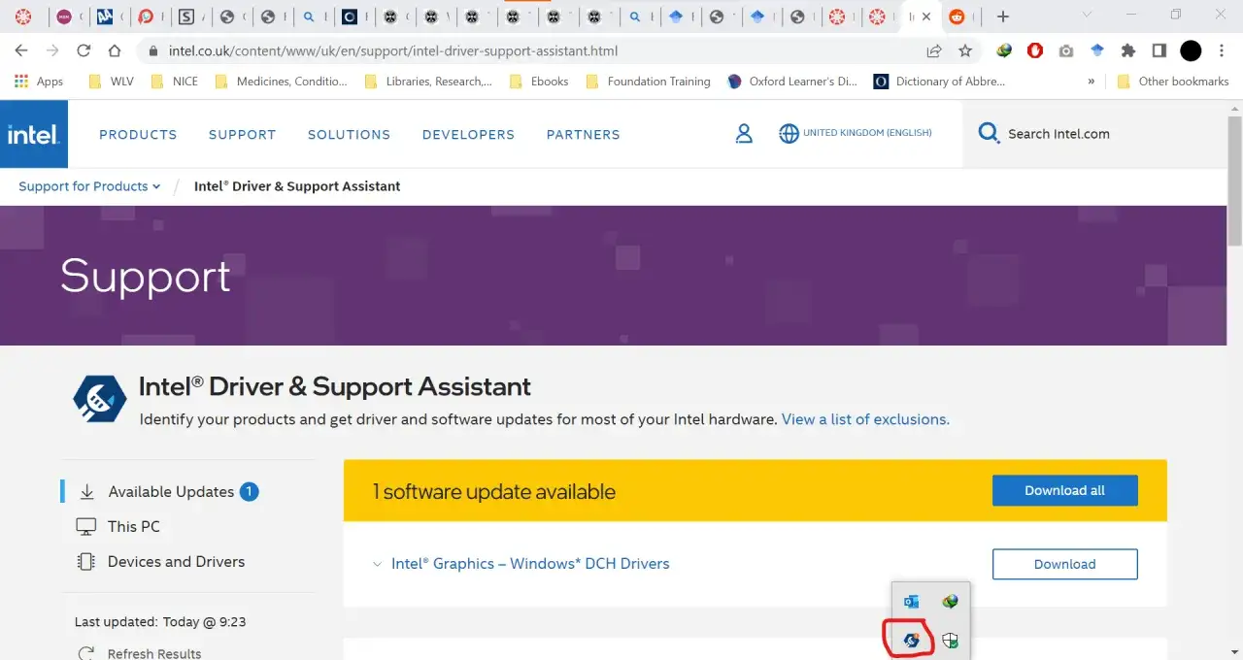Click the Download all button
This screenshot has width=1243, height=660.
tap(1064, 490)
